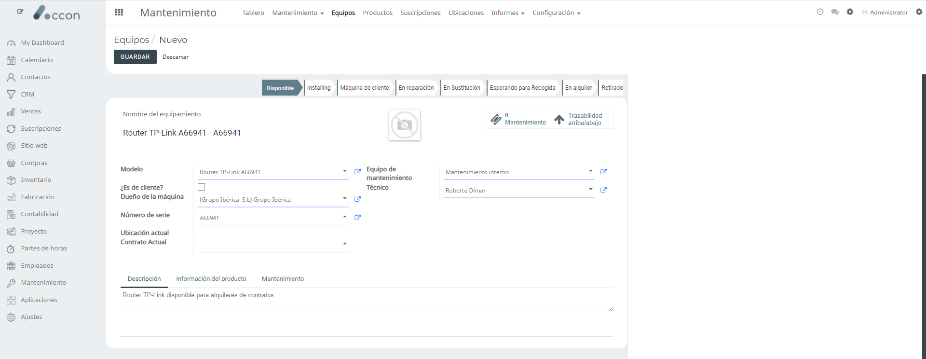Open Calendario in the sidebar
926x359 pixels.
(37, 60)
